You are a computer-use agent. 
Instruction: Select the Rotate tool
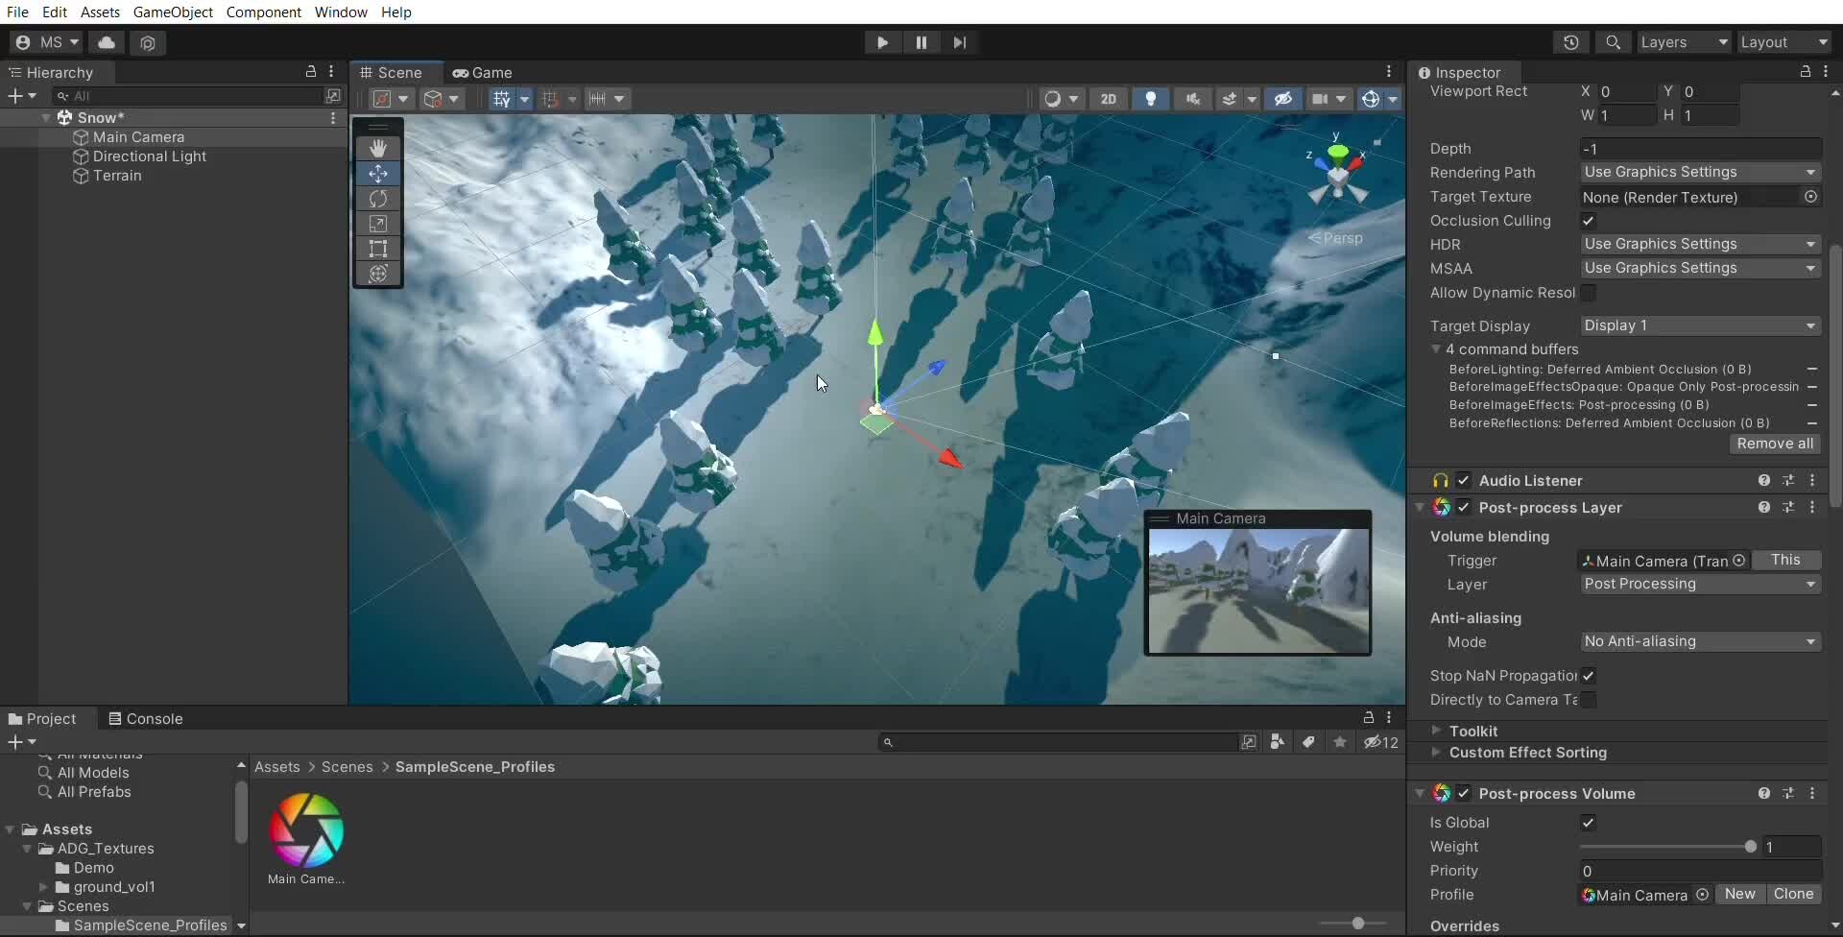(x=378, y=199)
